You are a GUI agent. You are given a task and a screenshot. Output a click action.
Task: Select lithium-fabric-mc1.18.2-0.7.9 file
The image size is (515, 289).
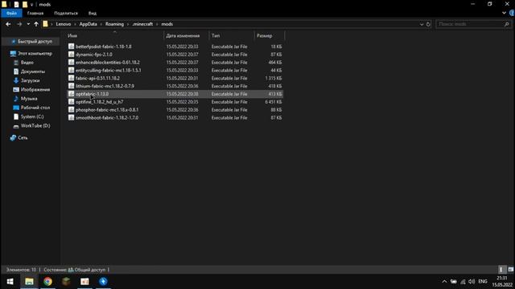point(105,86)
